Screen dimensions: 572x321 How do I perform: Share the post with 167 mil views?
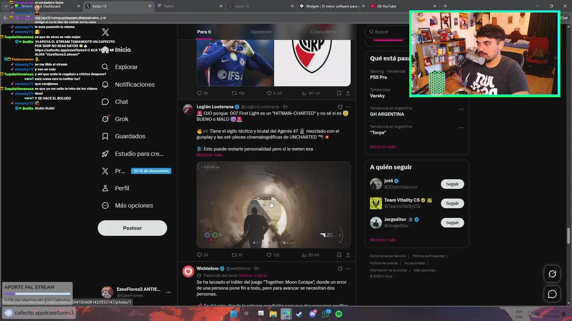tap(348, 93)
